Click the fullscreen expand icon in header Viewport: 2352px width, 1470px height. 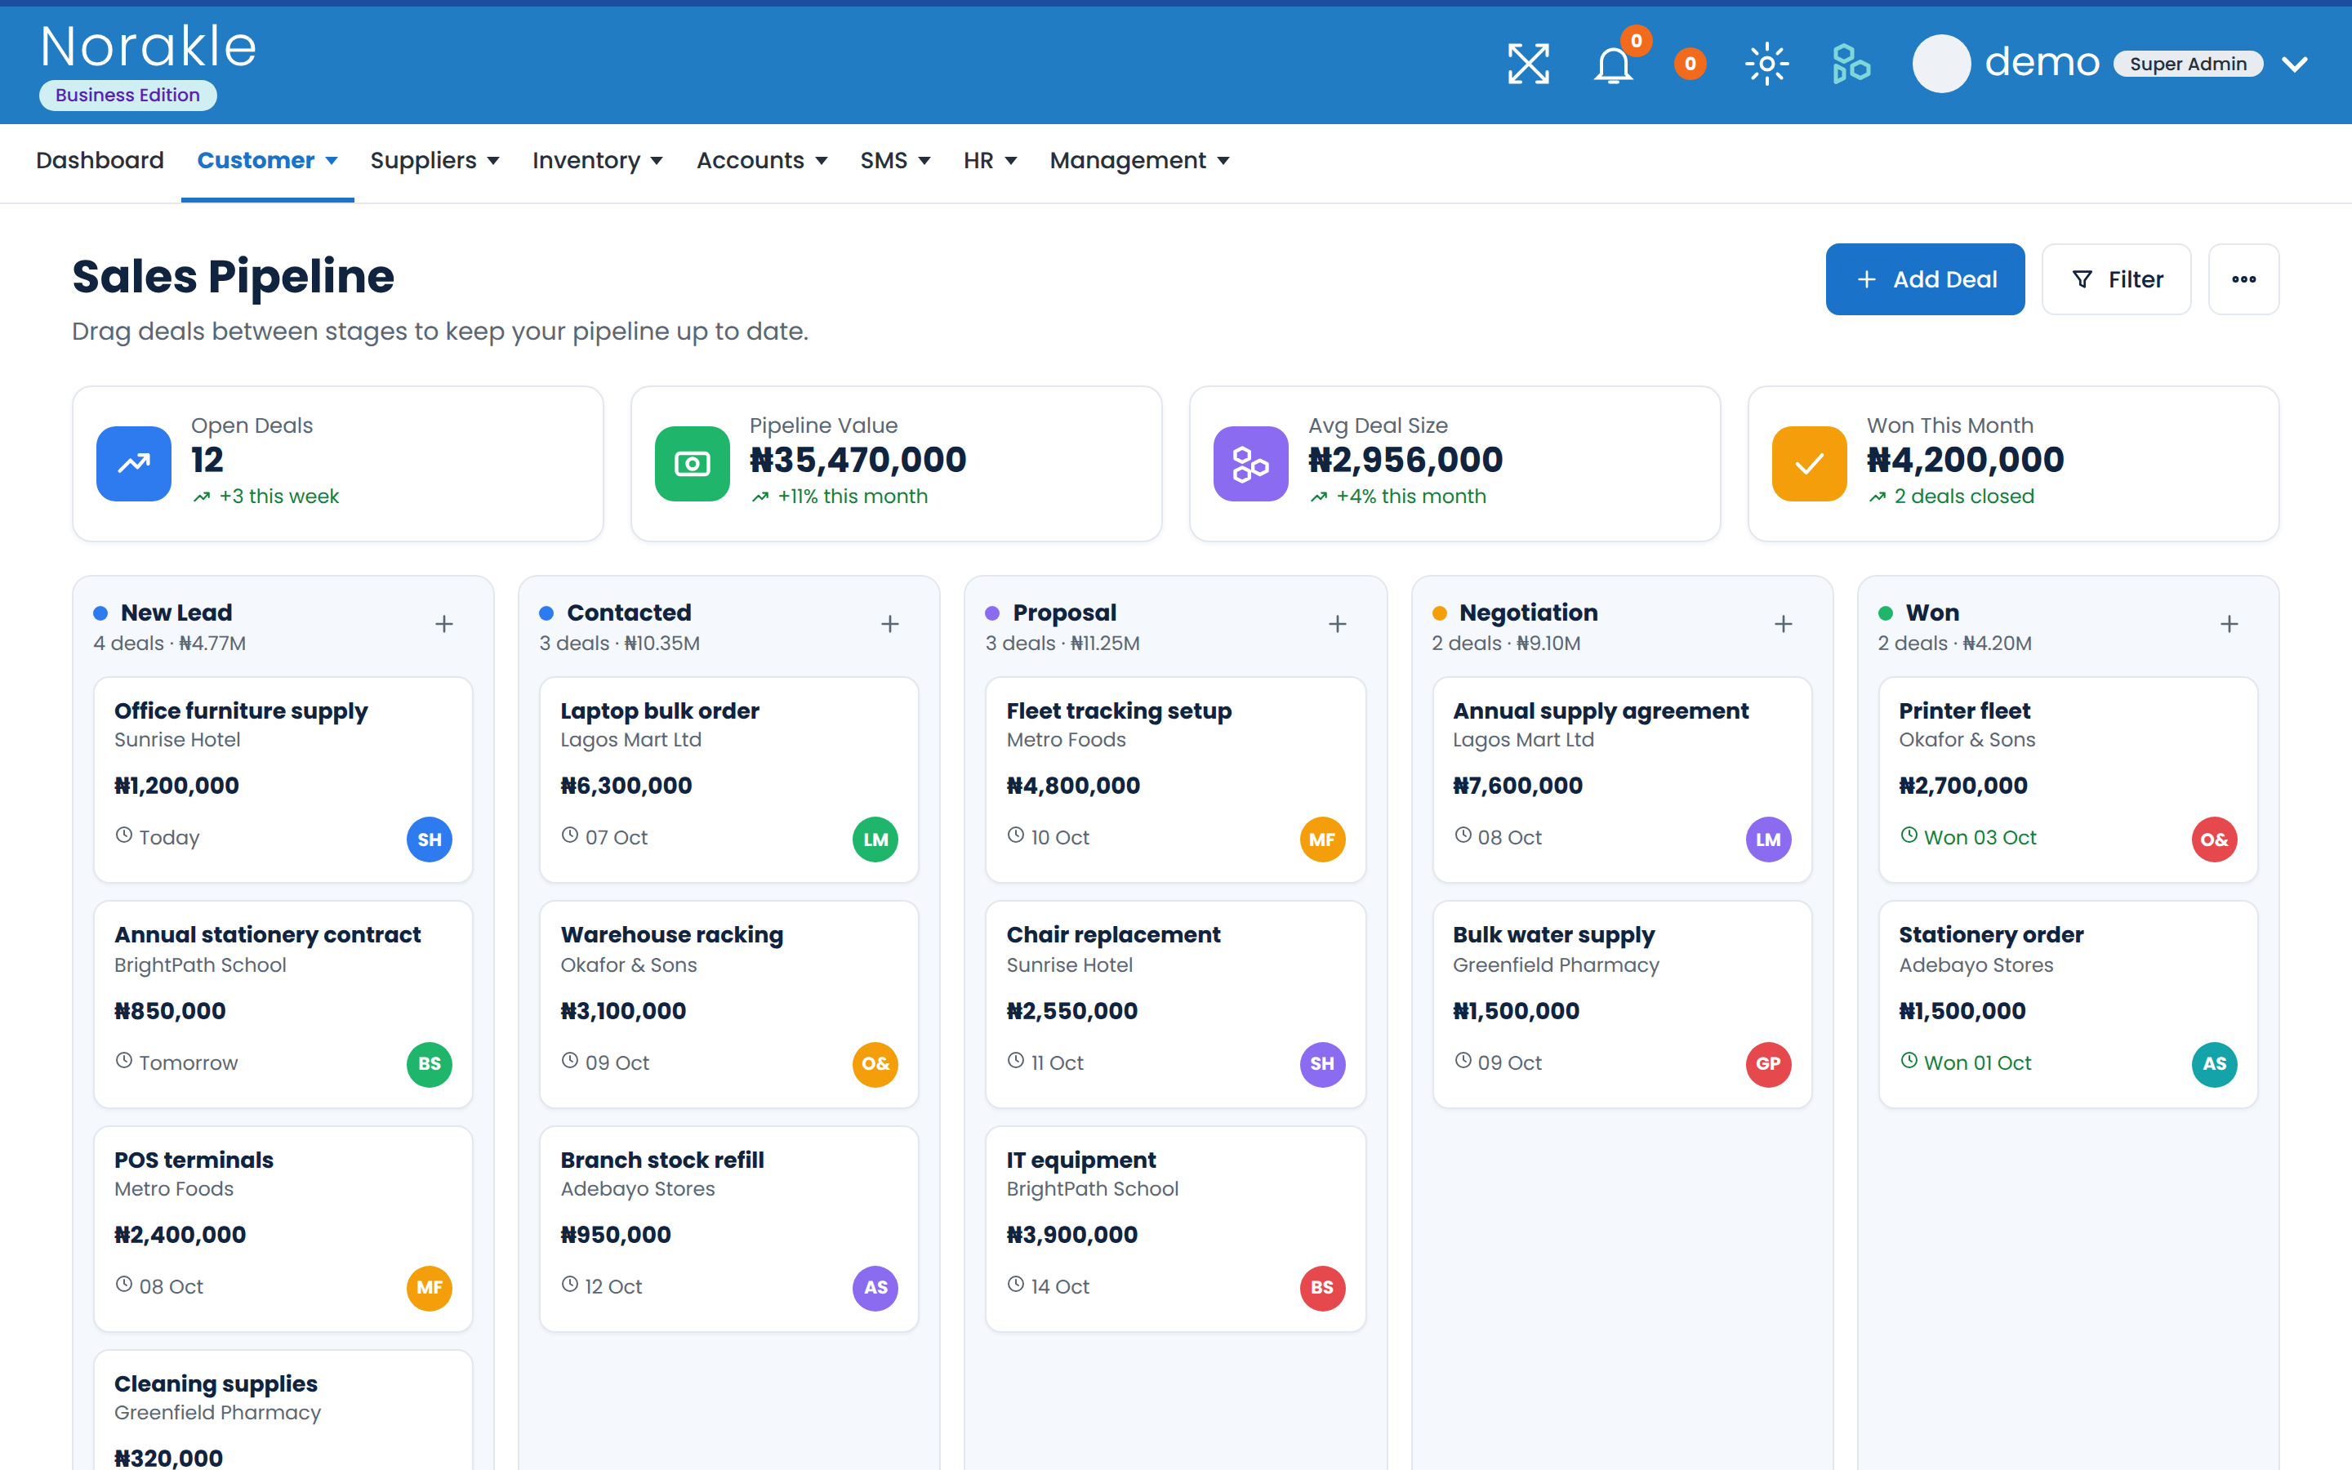click(1528, 65)
